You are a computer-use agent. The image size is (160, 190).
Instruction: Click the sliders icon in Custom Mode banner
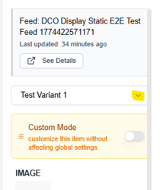[x=21, y=136]
